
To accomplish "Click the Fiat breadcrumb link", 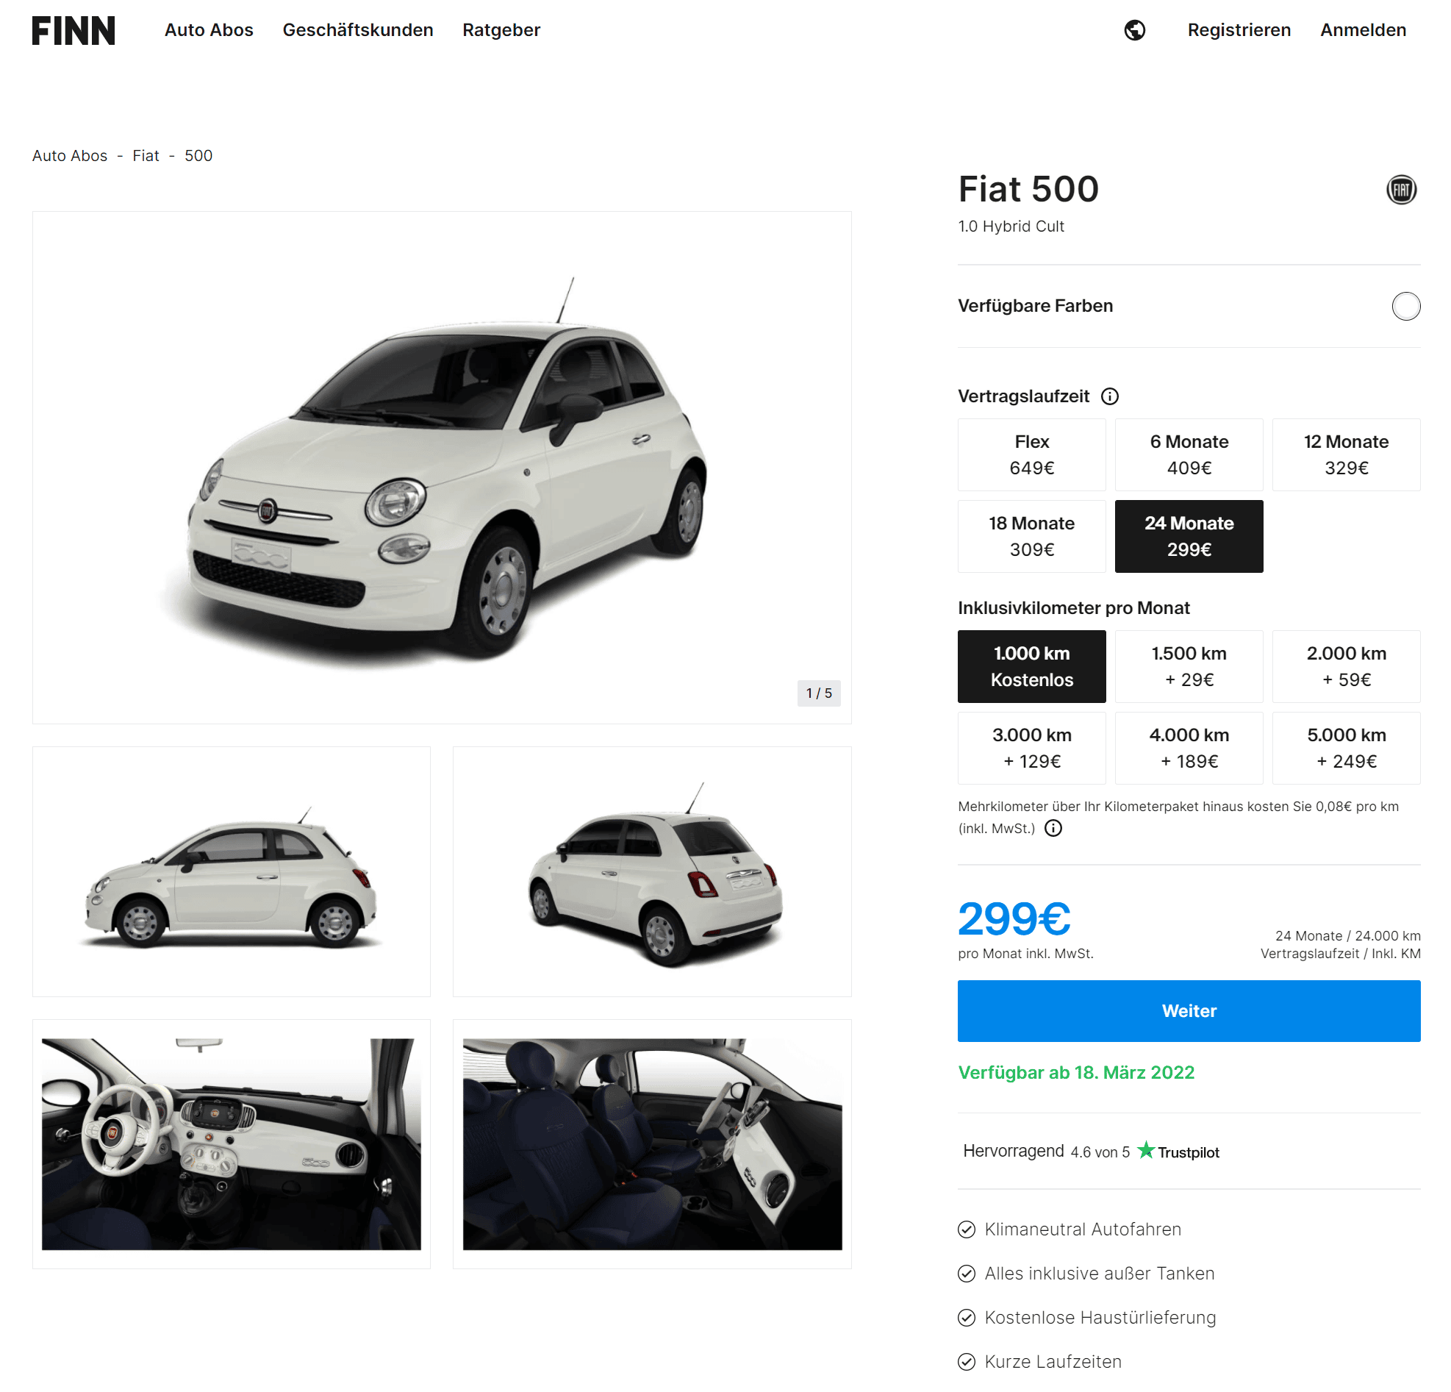I will [x=146, y=155].
